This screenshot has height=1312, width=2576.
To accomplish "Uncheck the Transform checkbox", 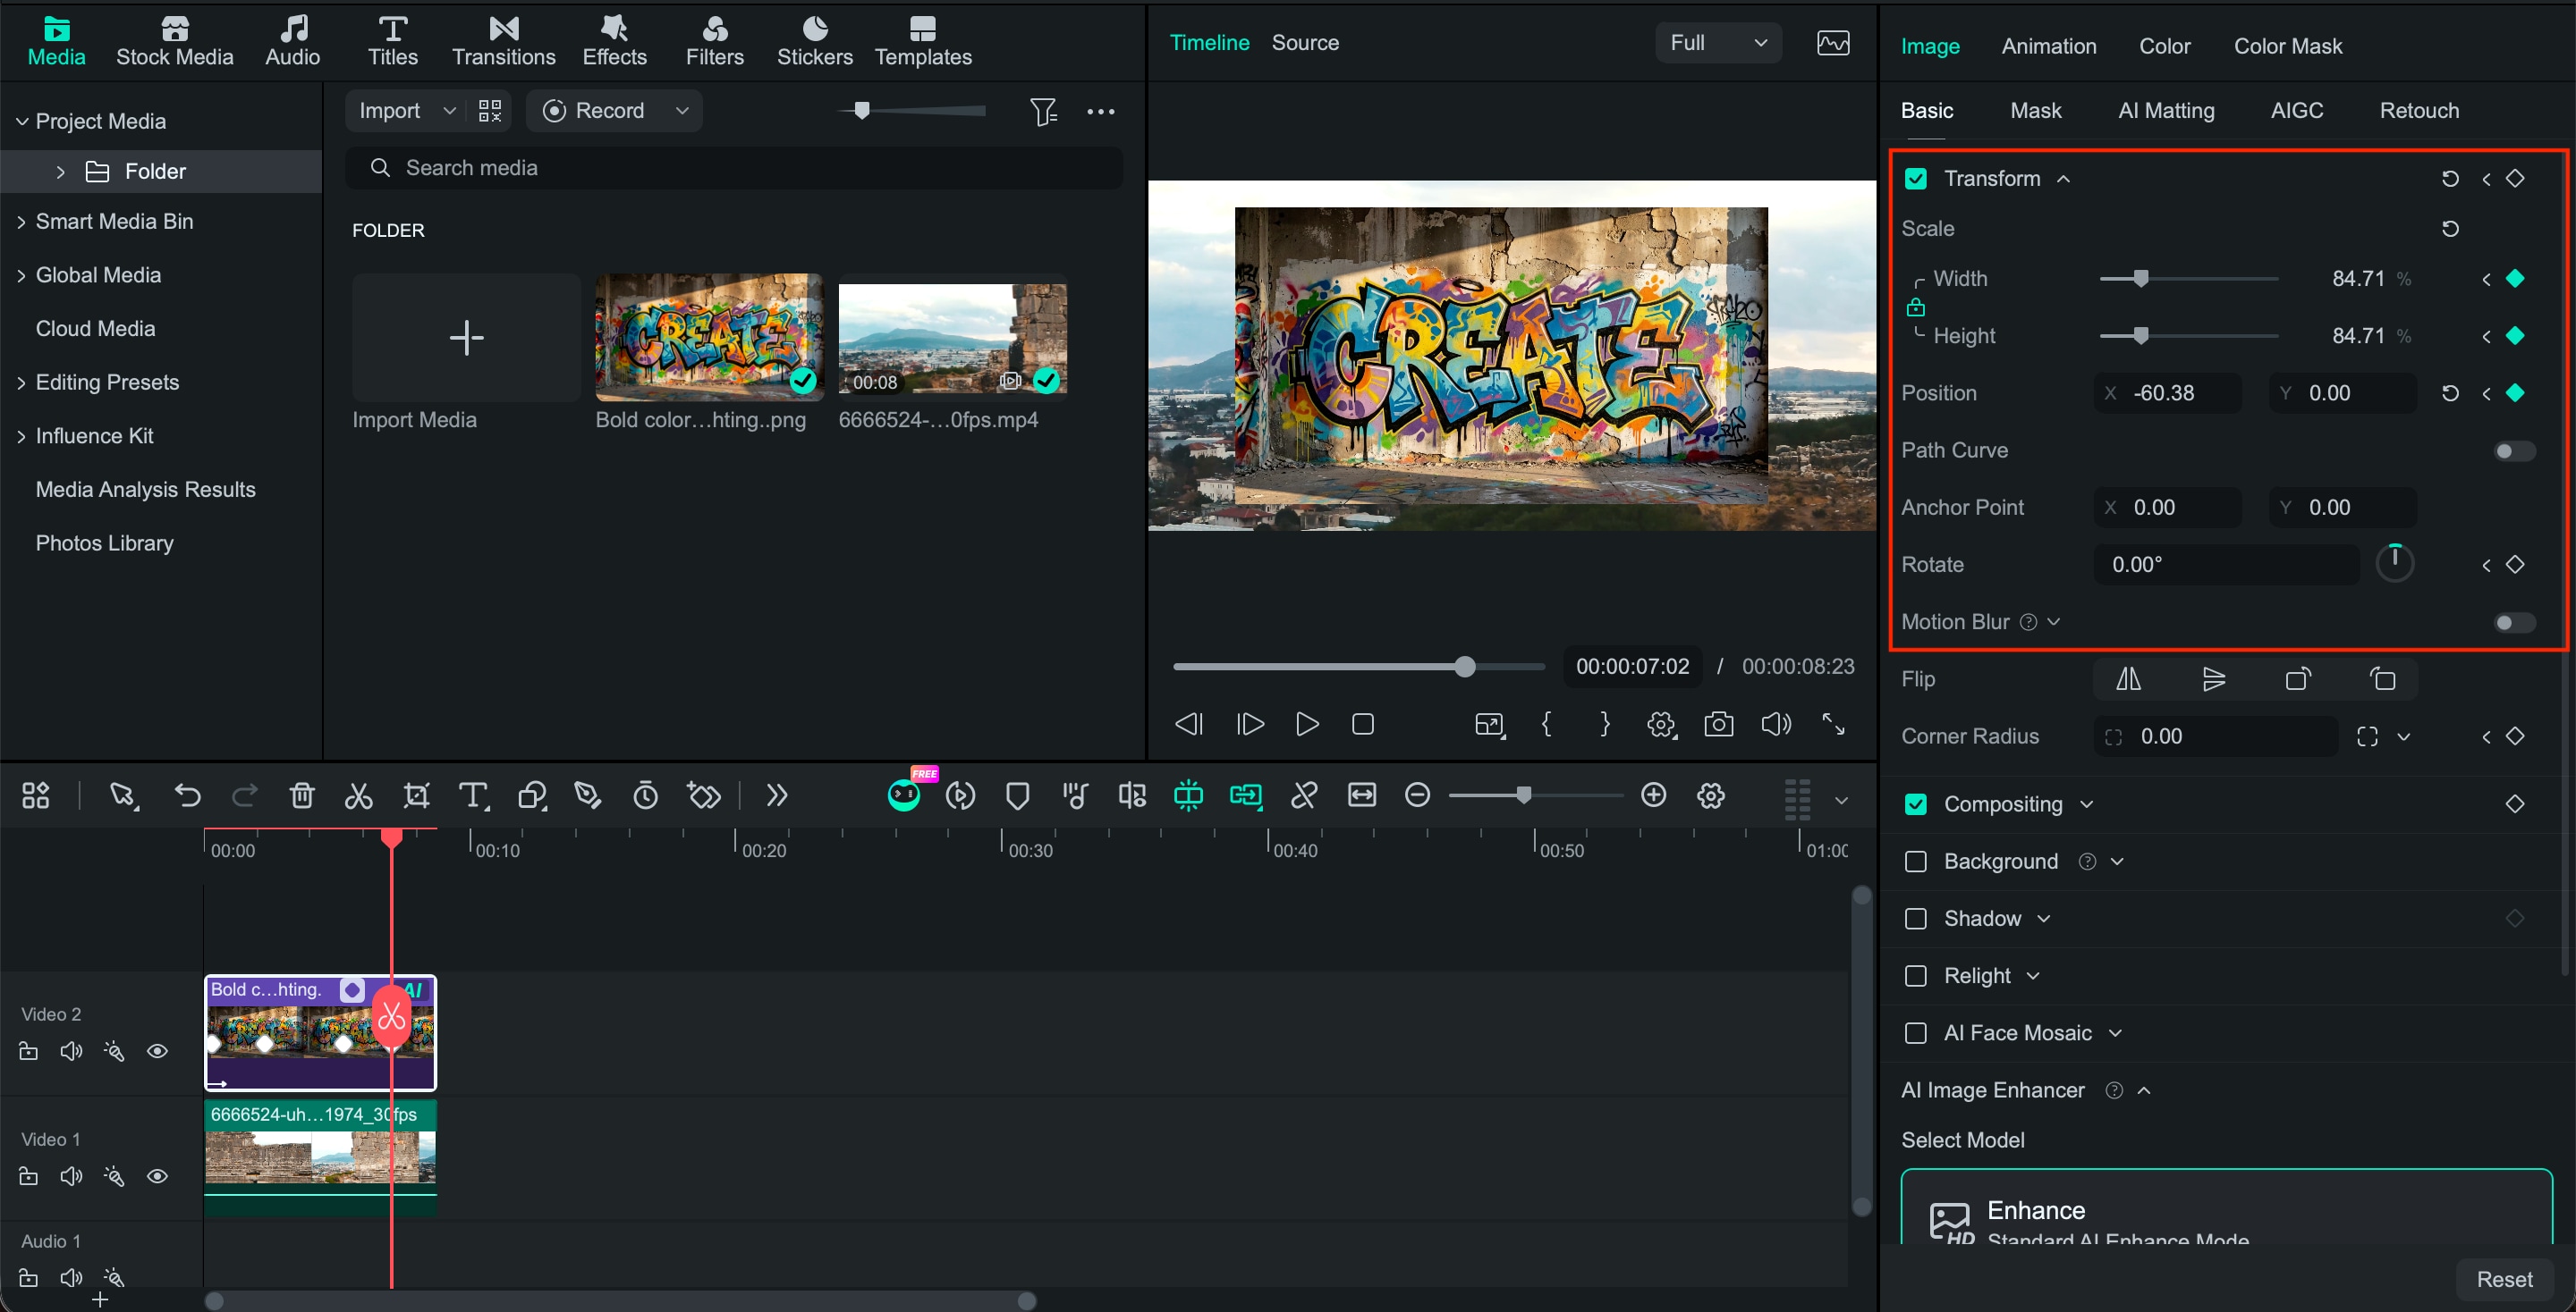I will click(x=1915, y=179).
